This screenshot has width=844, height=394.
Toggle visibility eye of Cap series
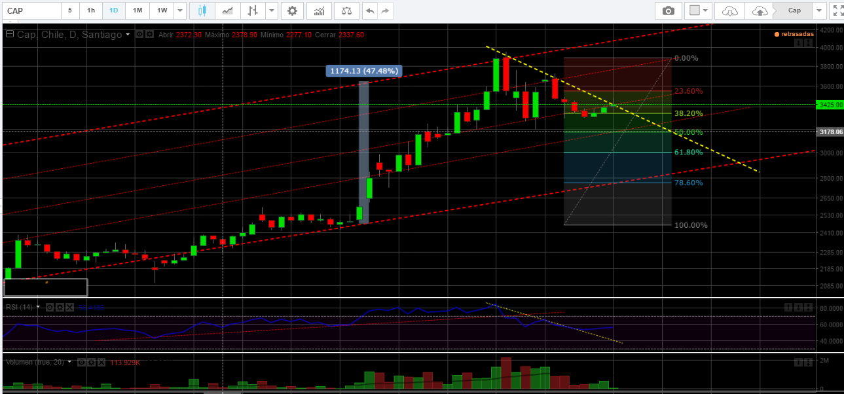pyautogui.click(x=139, y=34)
